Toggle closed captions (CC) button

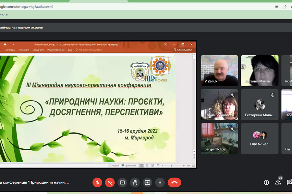coord(122,182)
